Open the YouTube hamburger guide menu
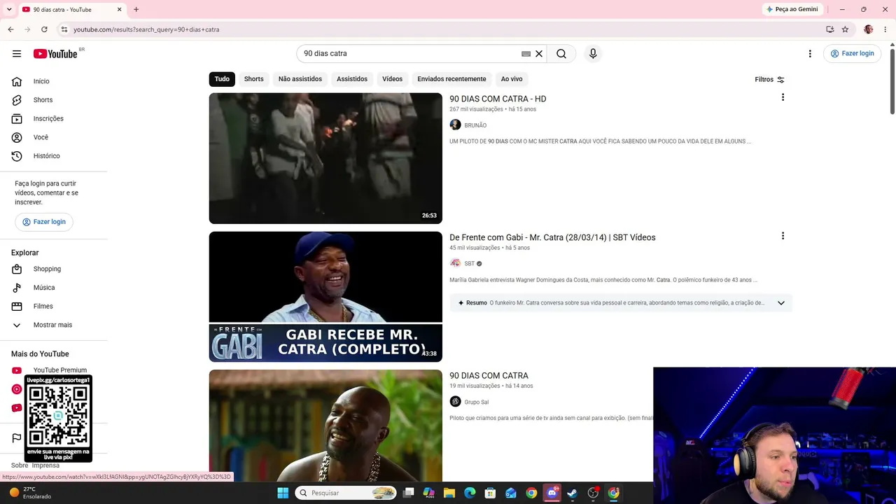Viewport: 896px width, 504px height. click(x=17, y=53)
